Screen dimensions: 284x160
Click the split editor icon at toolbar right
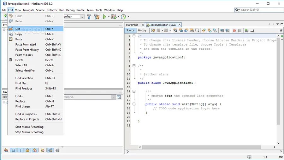[x=281, y=30]
